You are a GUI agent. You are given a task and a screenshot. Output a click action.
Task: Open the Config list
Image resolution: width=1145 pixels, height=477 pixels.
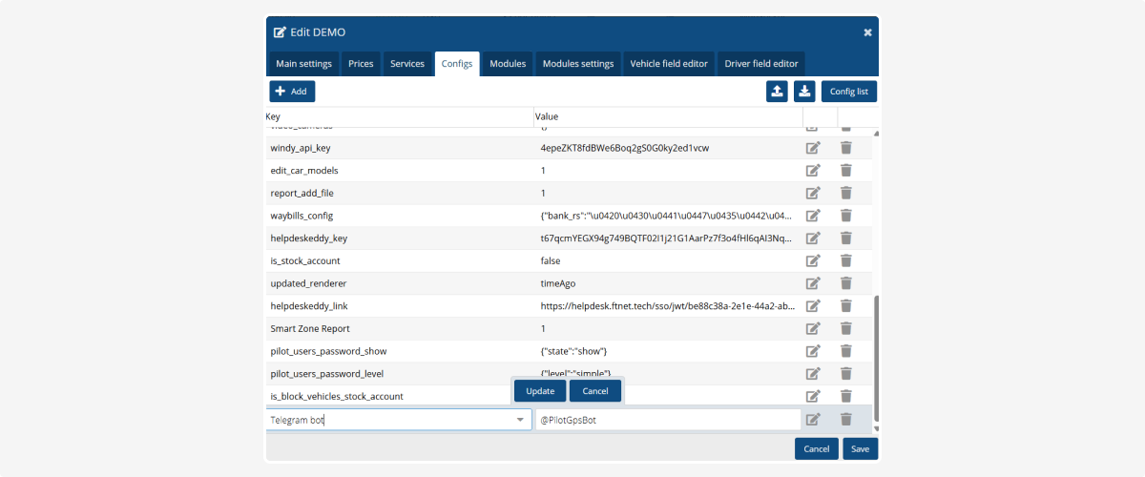(848, 92)
